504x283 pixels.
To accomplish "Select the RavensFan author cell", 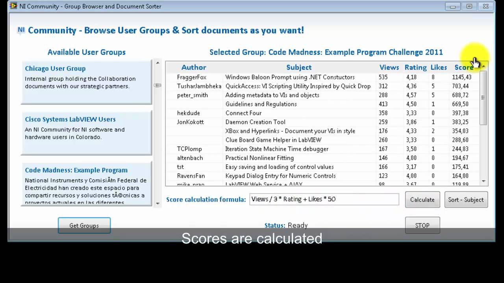I will pos(191,176).
